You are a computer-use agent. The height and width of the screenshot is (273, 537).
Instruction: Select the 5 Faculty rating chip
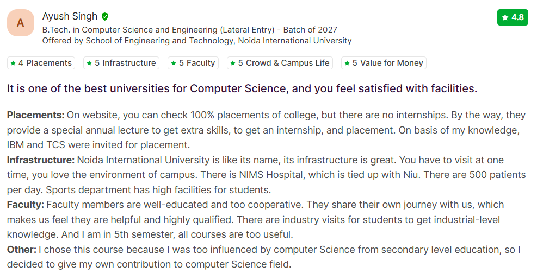coord(193,64)
